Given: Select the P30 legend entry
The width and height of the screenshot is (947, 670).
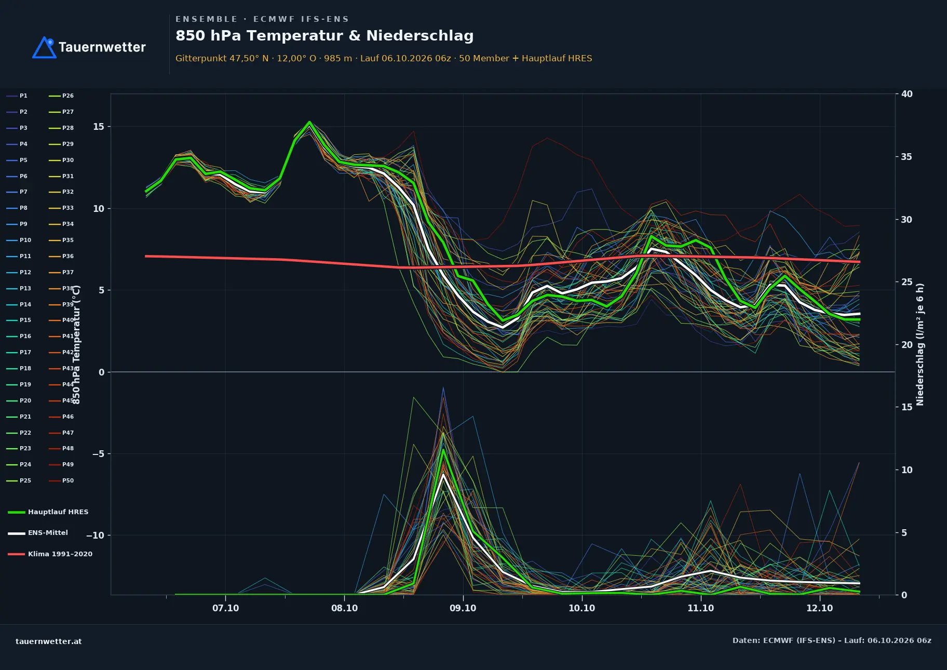Looking at the screenshot, I should click(x=61, y=160).
